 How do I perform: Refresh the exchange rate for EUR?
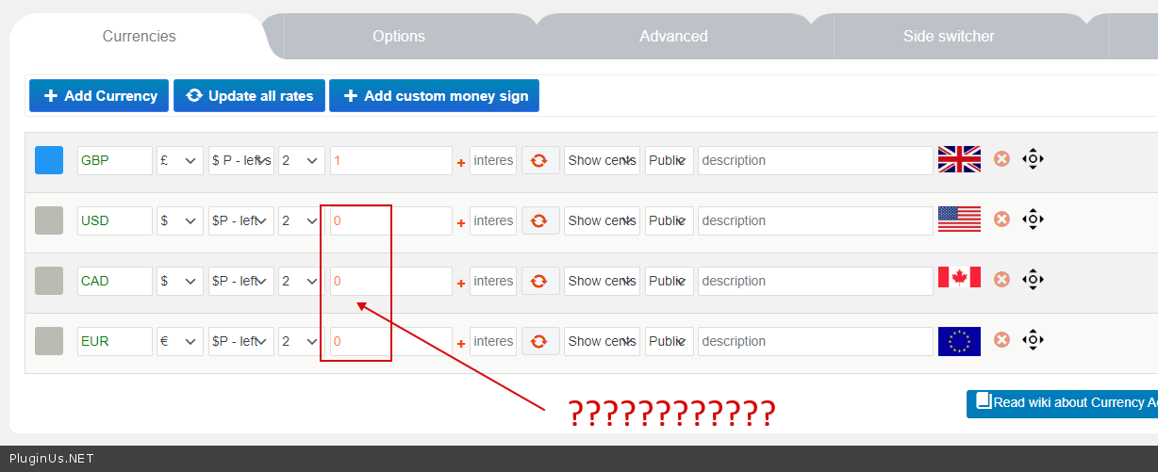point(540,341)
